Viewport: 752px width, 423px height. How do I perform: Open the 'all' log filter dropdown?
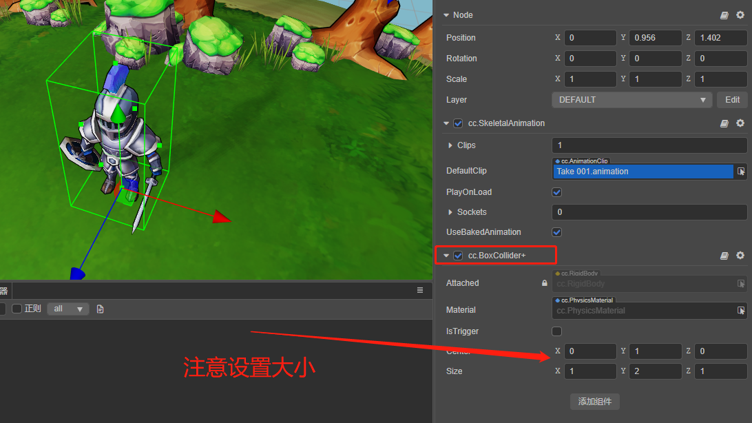[67, 309]
